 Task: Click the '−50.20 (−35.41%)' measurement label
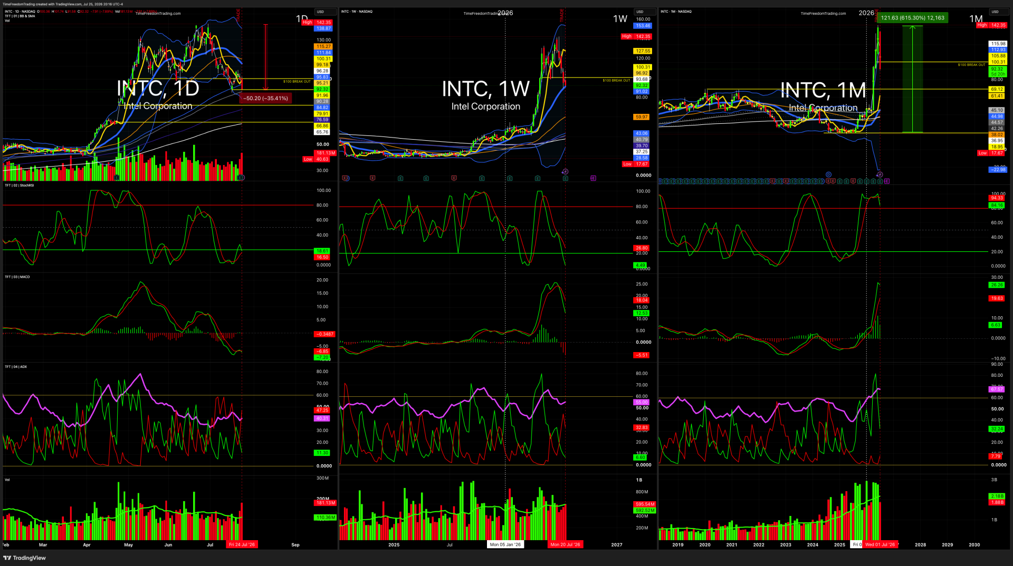(x=265, y=99)
